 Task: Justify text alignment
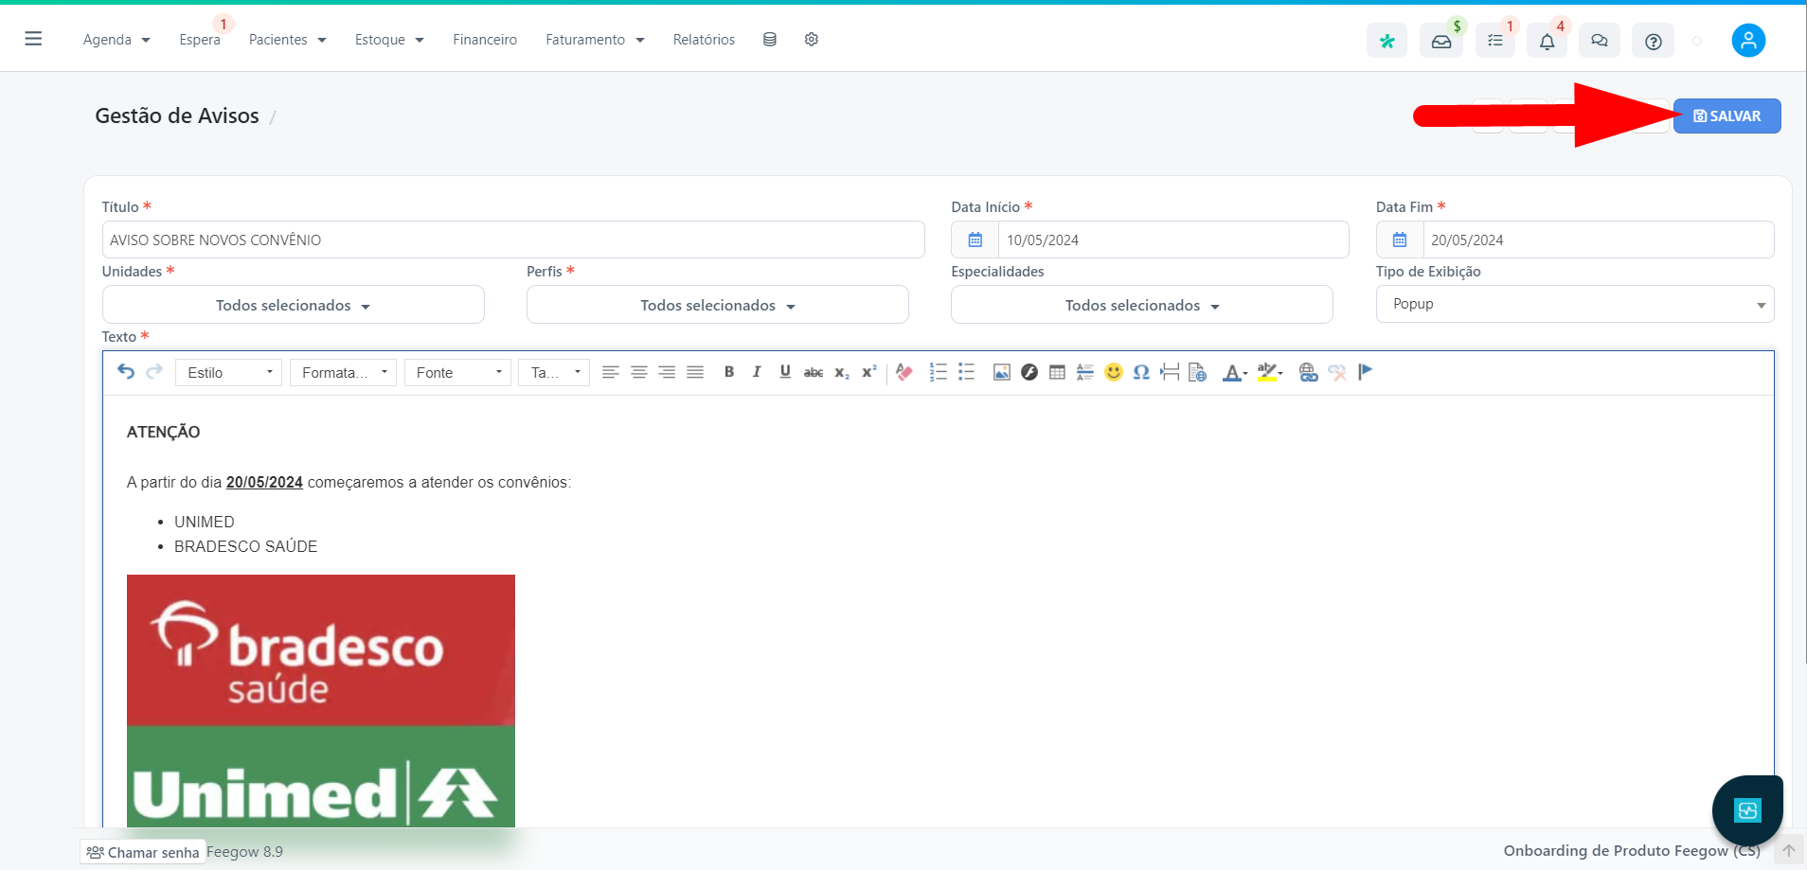tap(695, 372)
